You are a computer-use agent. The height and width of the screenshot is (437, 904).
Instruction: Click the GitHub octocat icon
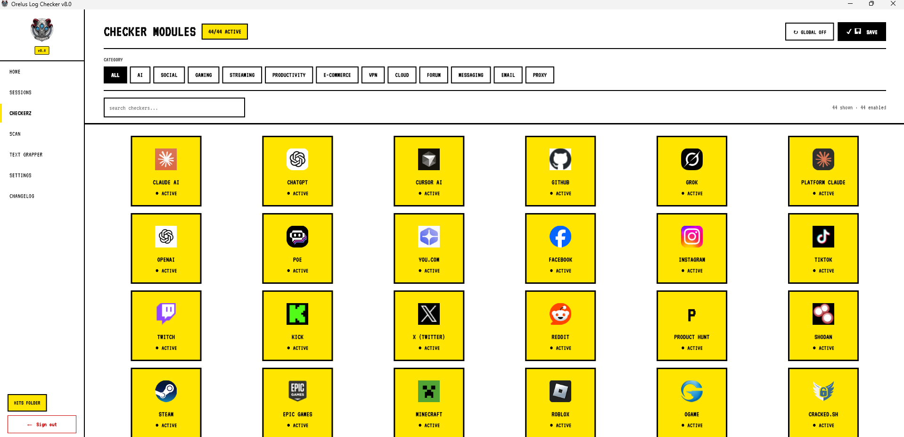[560, 159]
